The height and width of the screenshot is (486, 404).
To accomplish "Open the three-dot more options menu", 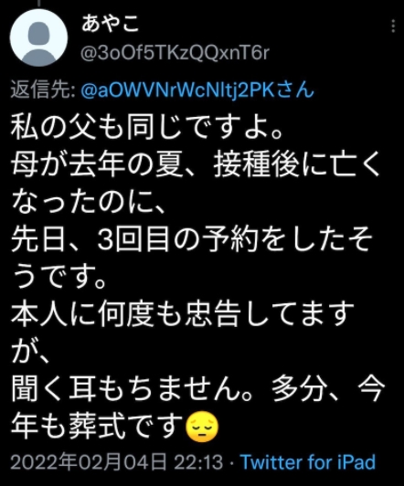I will click(x=393, y=26).
